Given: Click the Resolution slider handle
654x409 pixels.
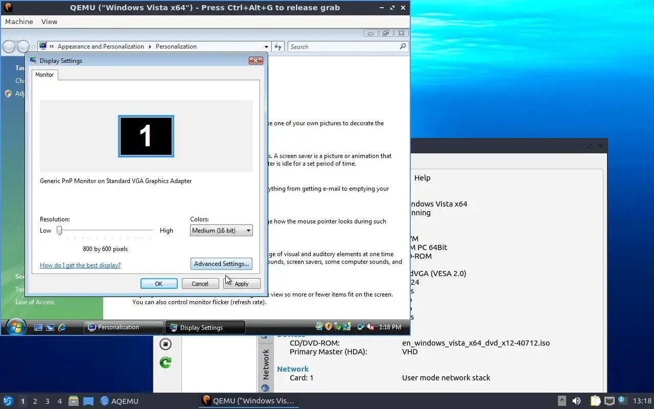Looking at the screenshot, I should [59, 231].
